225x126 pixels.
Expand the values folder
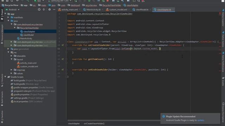coord(11,73)
